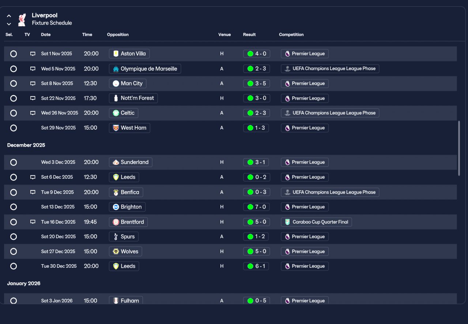Sort by the Date column header

[x=46, y=35]
